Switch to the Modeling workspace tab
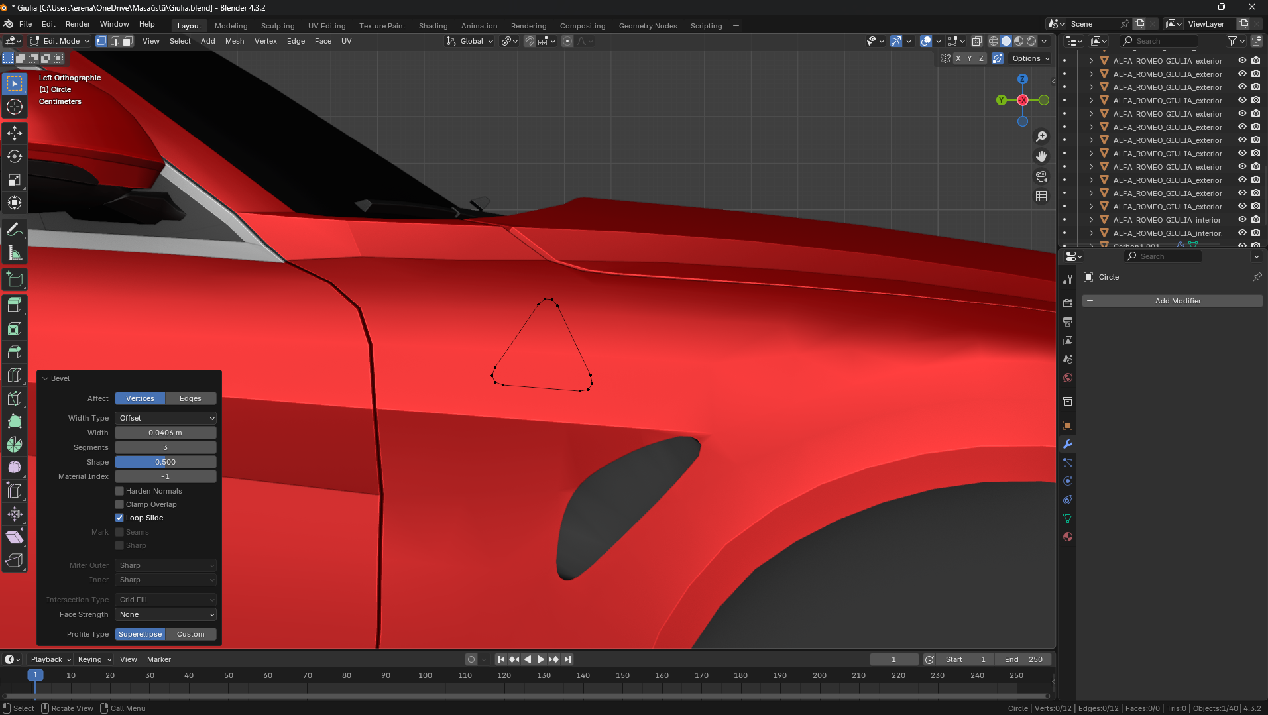This screenshot has height=715, width=1268. [231, 26]
